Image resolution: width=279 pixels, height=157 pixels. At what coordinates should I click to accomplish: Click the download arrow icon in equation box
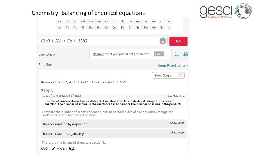(163, 41)
